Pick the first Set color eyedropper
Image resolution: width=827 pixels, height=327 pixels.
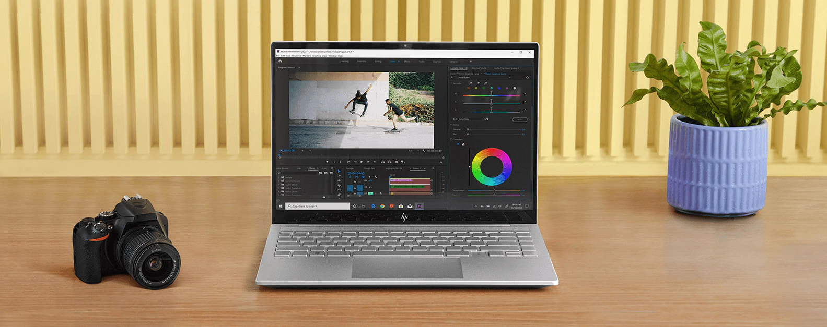[x=470, y=83]
